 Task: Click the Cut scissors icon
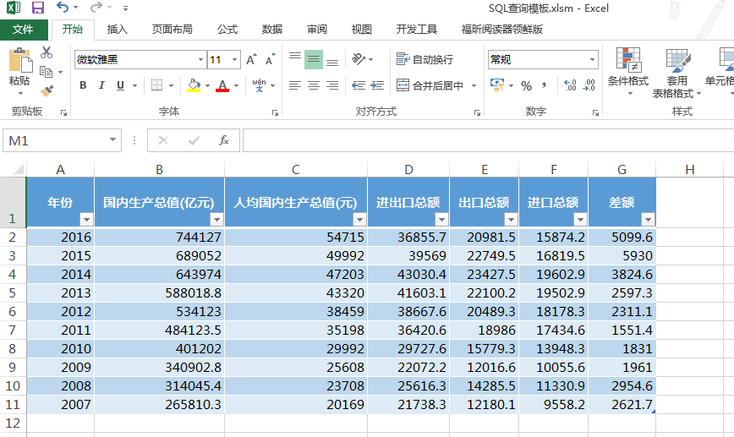46,52
